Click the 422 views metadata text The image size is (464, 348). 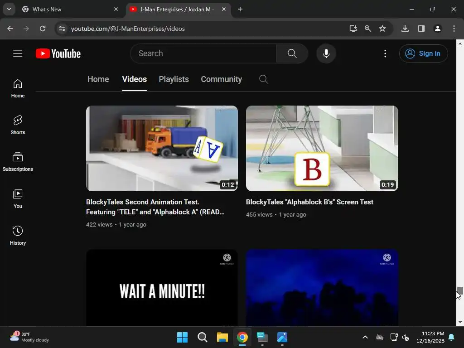99,225
